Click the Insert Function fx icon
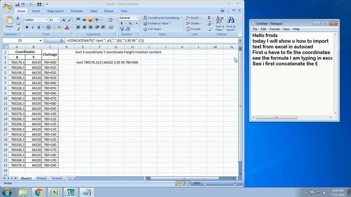Image resolution: width=351 pixels, height=197 pixels. [x=62, y=40]
